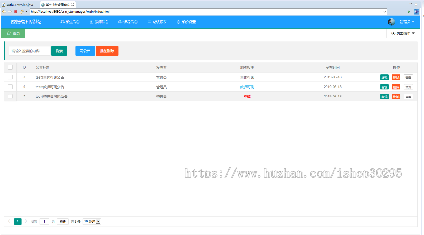The image size is (424, 235).
Task: Click the green 搜索 button
Action: coord(59,51)
